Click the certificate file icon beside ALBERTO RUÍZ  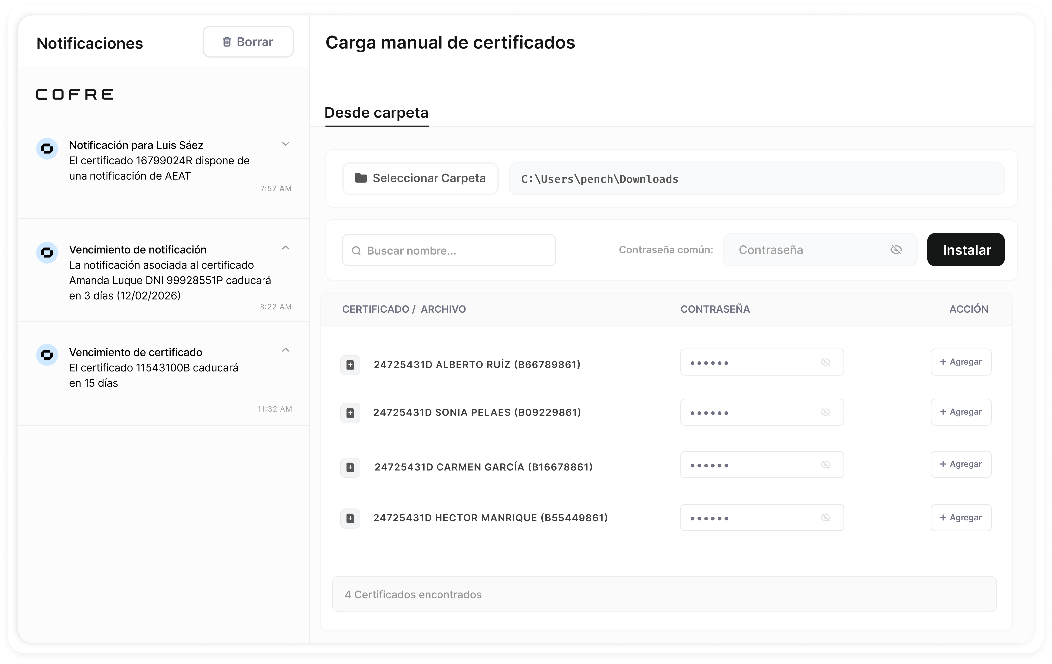pyautogui.click(x=350, y=365)
